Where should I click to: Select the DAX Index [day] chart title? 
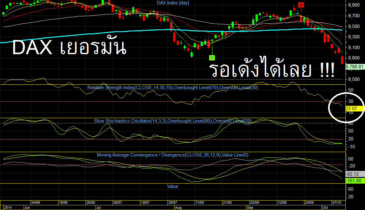pyautogui.click(x=173, y=3)
